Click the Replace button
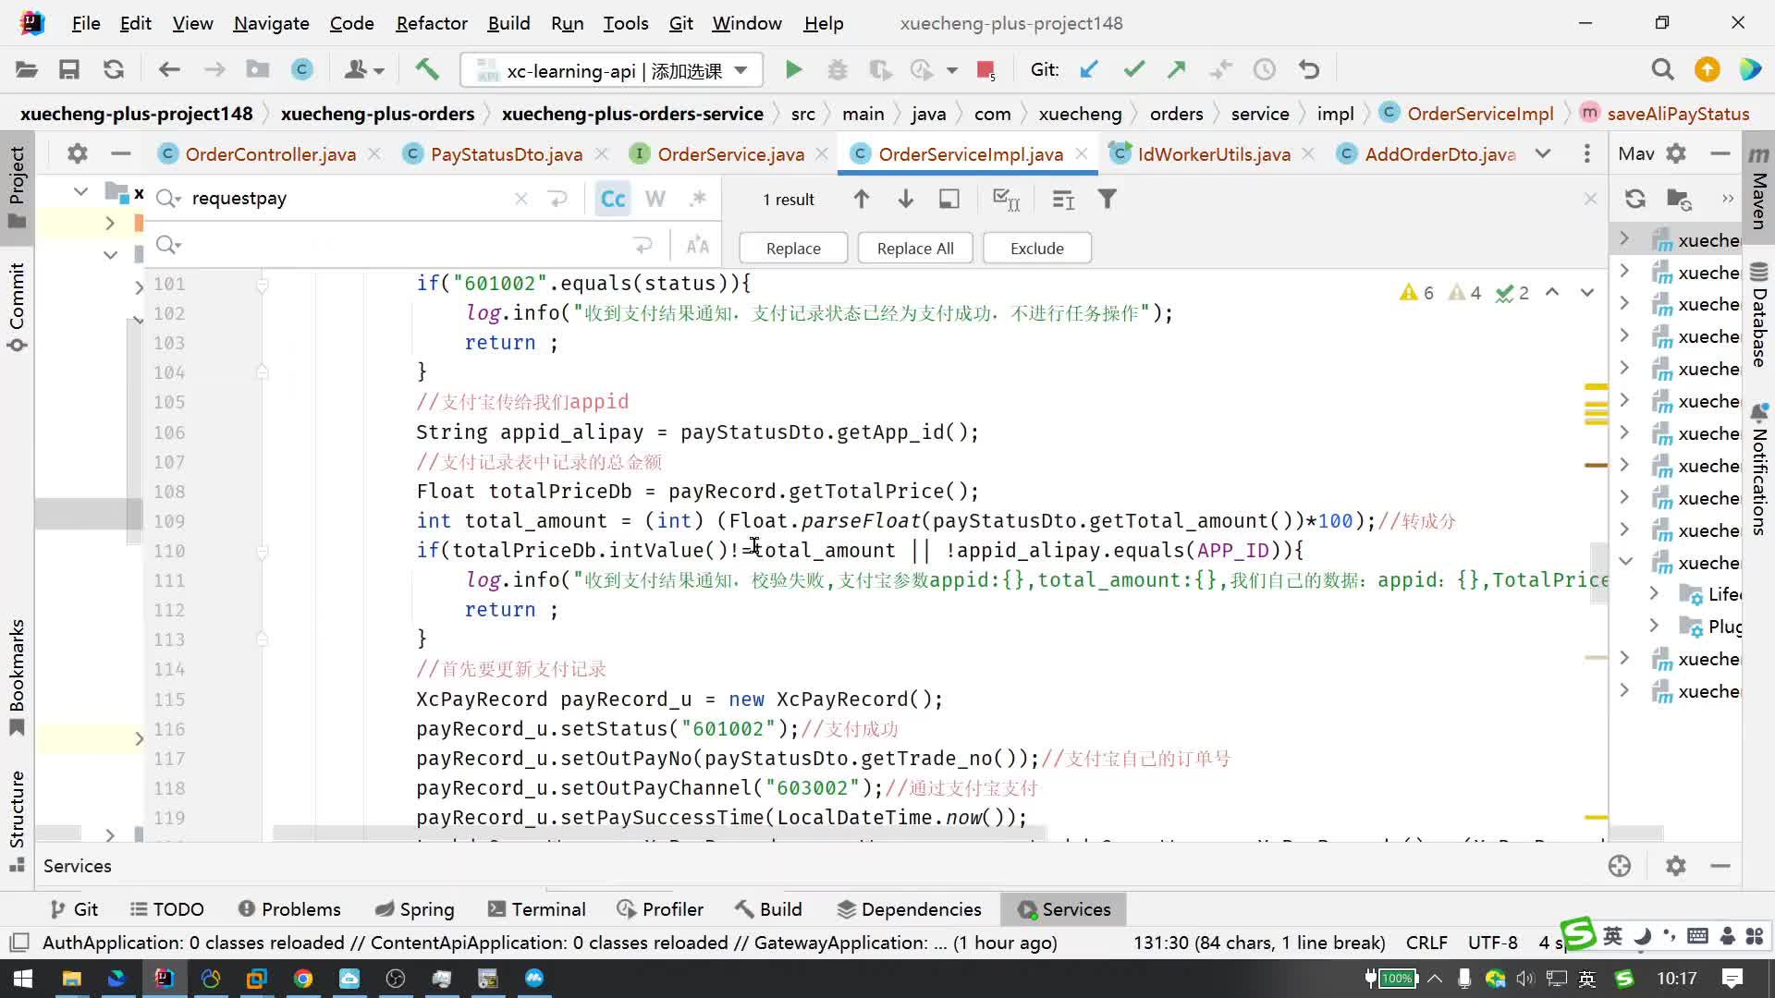The height and width of the screenshot is (998, 1775). click(793, 249)
